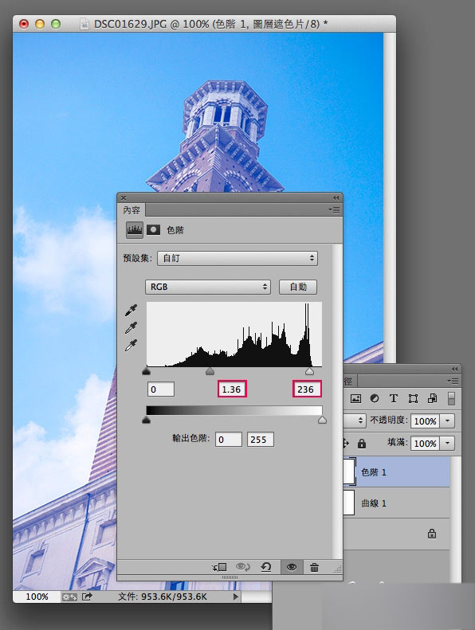The width and height of the screenshot is (475, 630).
Task: Click the green zoom window button
Action: point(56,24)
